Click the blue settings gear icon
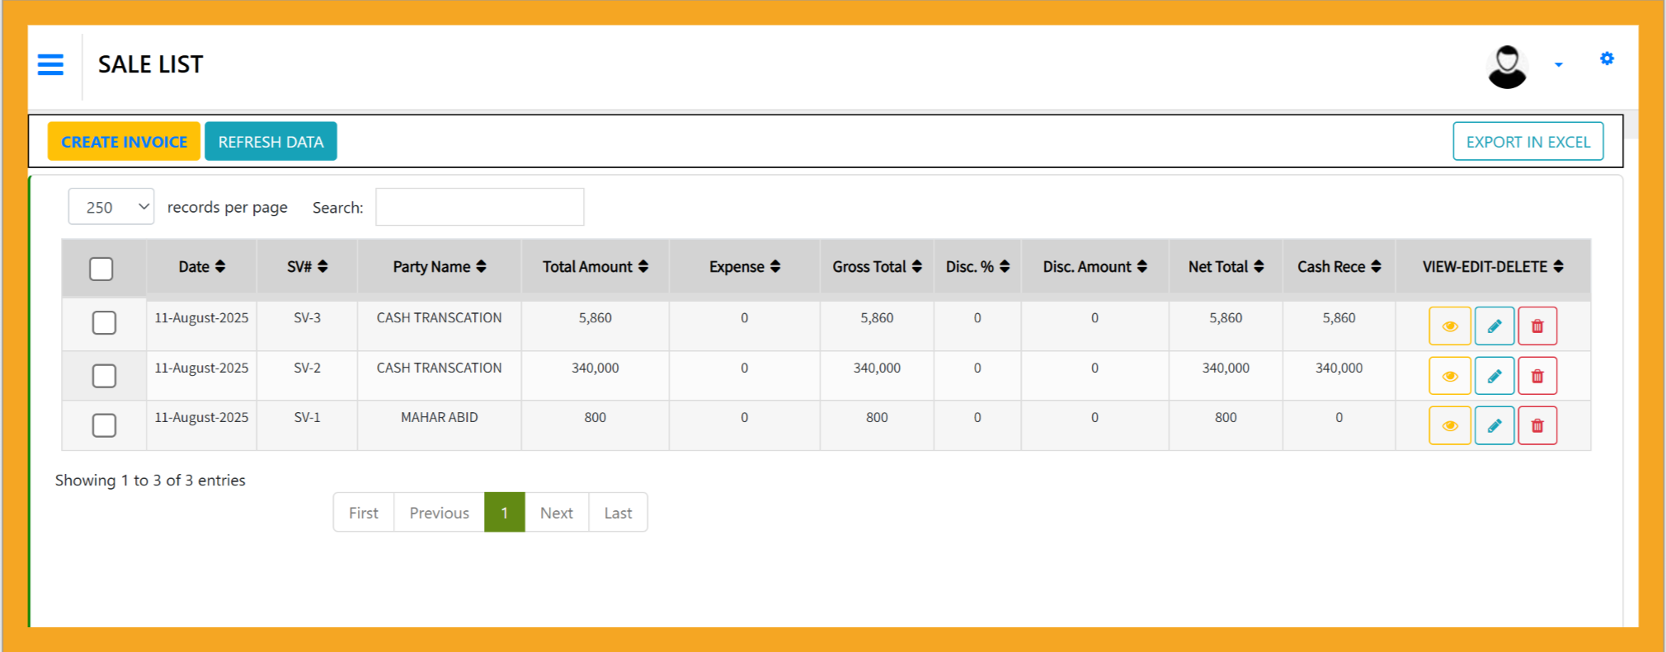The width and height of the screenshot is (1666, 652). click(x=1607, y=59)
